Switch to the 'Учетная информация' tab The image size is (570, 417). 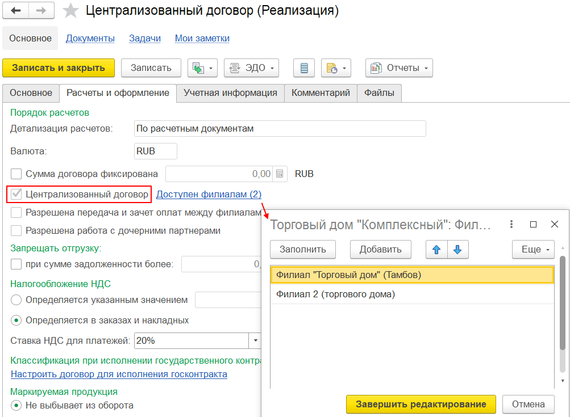click(230, 93)
